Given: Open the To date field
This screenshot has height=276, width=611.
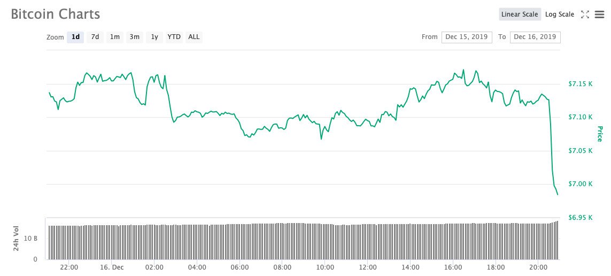Looking at the screenshot, I should click(x=535, y=37).
